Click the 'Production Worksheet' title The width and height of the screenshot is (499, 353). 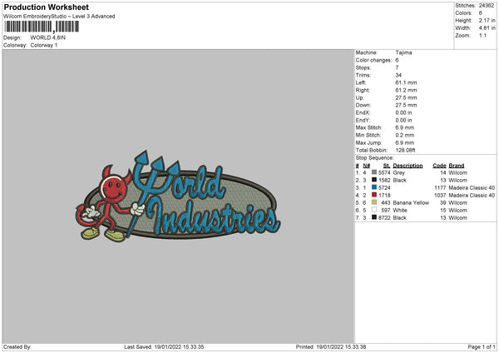(x=46, y=7)
